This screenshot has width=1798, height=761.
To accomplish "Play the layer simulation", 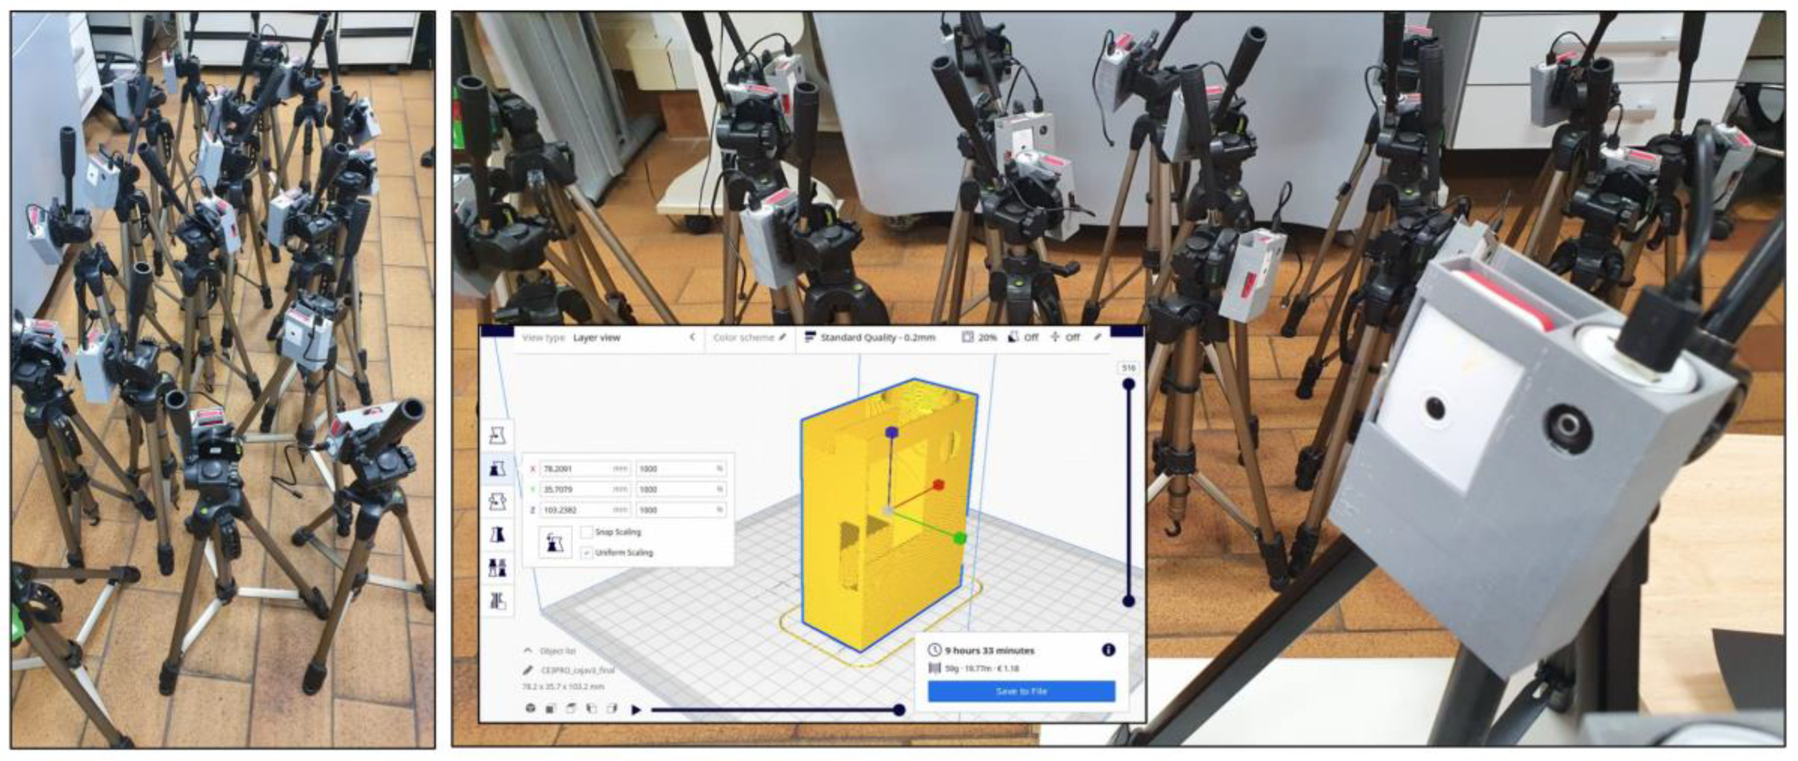I will (636, 709).
